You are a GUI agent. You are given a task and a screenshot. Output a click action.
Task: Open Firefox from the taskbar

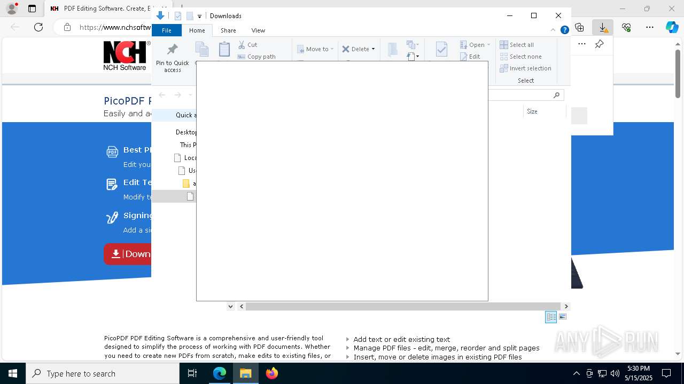click(x=272, y=373)
